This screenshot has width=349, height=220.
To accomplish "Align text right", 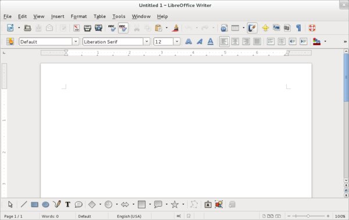I will click(x=246, y=42).
